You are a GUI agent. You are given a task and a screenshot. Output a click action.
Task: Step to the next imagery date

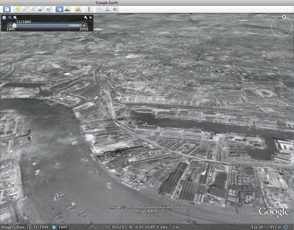pyautogui.click(x=84, y=26)
